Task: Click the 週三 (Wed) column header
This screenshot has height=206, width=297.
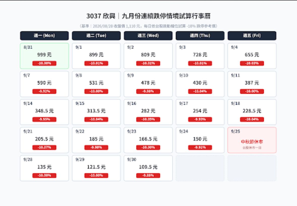Action: [x=148, y=36]
